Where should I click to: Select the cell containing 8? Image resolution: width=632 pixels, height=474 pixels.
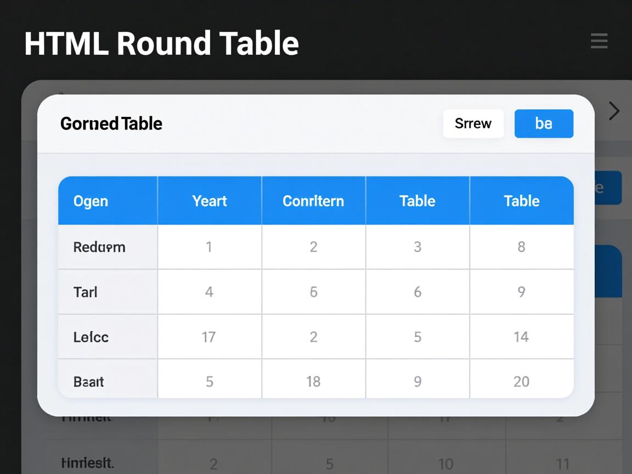click(x=521, y=247)
